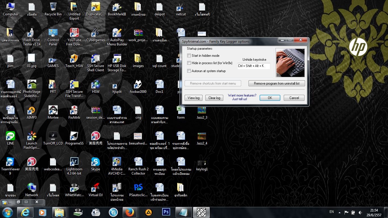Select the SSH Secure Shell Client icon

click(x=96, y=63)
